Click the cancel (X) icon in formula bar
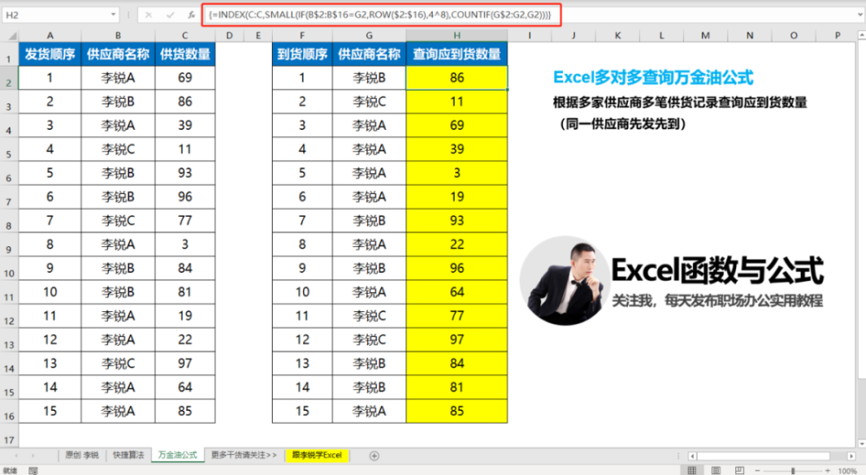866x475 pixels. pyautogui.click(x=149, y=15)
